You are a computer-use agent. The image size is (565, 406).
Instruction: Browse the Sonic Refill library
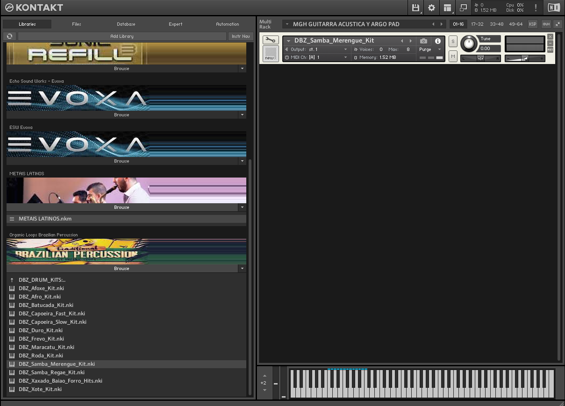(122, 69)
